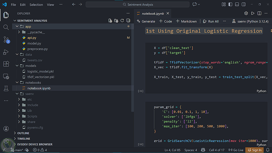Open the Testing flask icon
The height and width of the screenshot is (153, 272).
pyautogui.click(x=6, y=88)
